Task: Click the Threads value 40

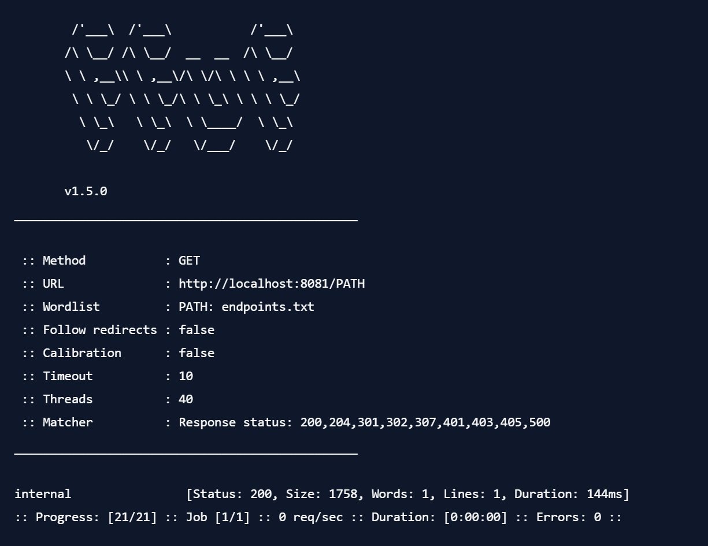Action: click(x=186, y=399)
